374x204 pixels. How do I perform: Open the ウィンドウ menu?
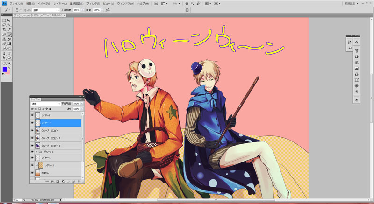pos(125,4)
